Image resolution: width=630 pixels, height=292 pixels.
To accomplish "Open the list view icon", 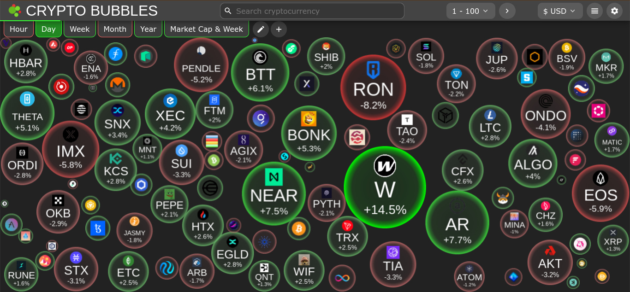I will (x=595, y=11).
